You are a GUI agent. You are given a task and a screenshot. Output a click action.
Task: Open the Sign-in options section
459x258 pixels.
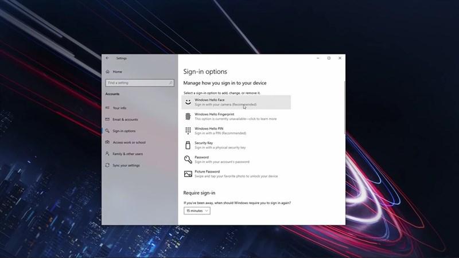(140, 131)
